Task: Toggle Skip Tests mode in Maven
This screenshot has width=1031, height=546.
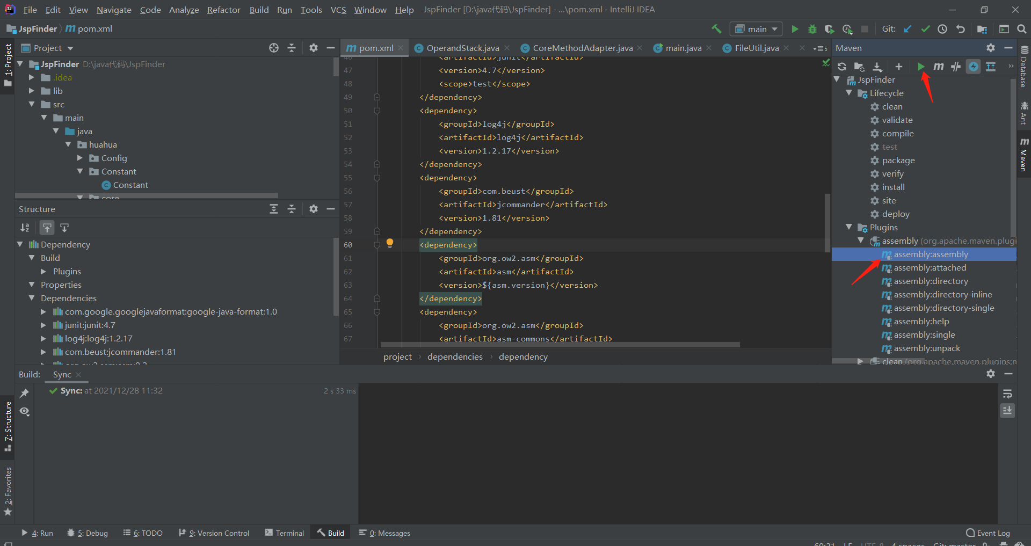Action: (973, 67)
